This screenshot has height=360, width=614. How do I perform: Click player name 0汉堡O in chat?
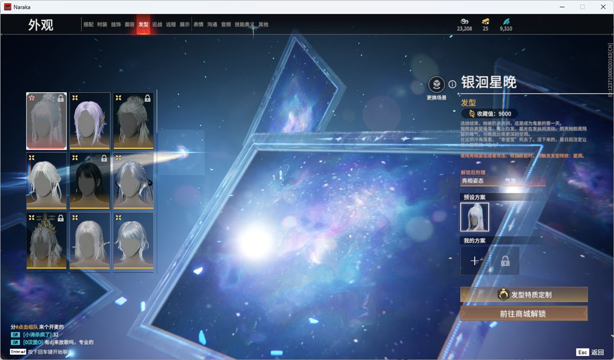pyautogui.click(x=32, y=343)
